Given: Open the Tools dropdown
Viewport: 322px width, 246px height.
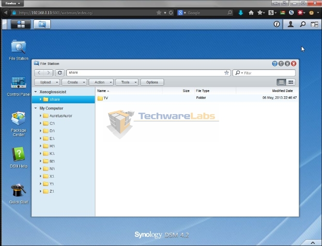Looking at the screenshot, I should (127, 82).
